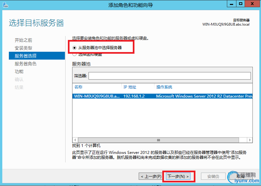Click the 下一步(N) next button
This screenshot has width=261, height=186.
pyautogui.click(x=178, y=177)
